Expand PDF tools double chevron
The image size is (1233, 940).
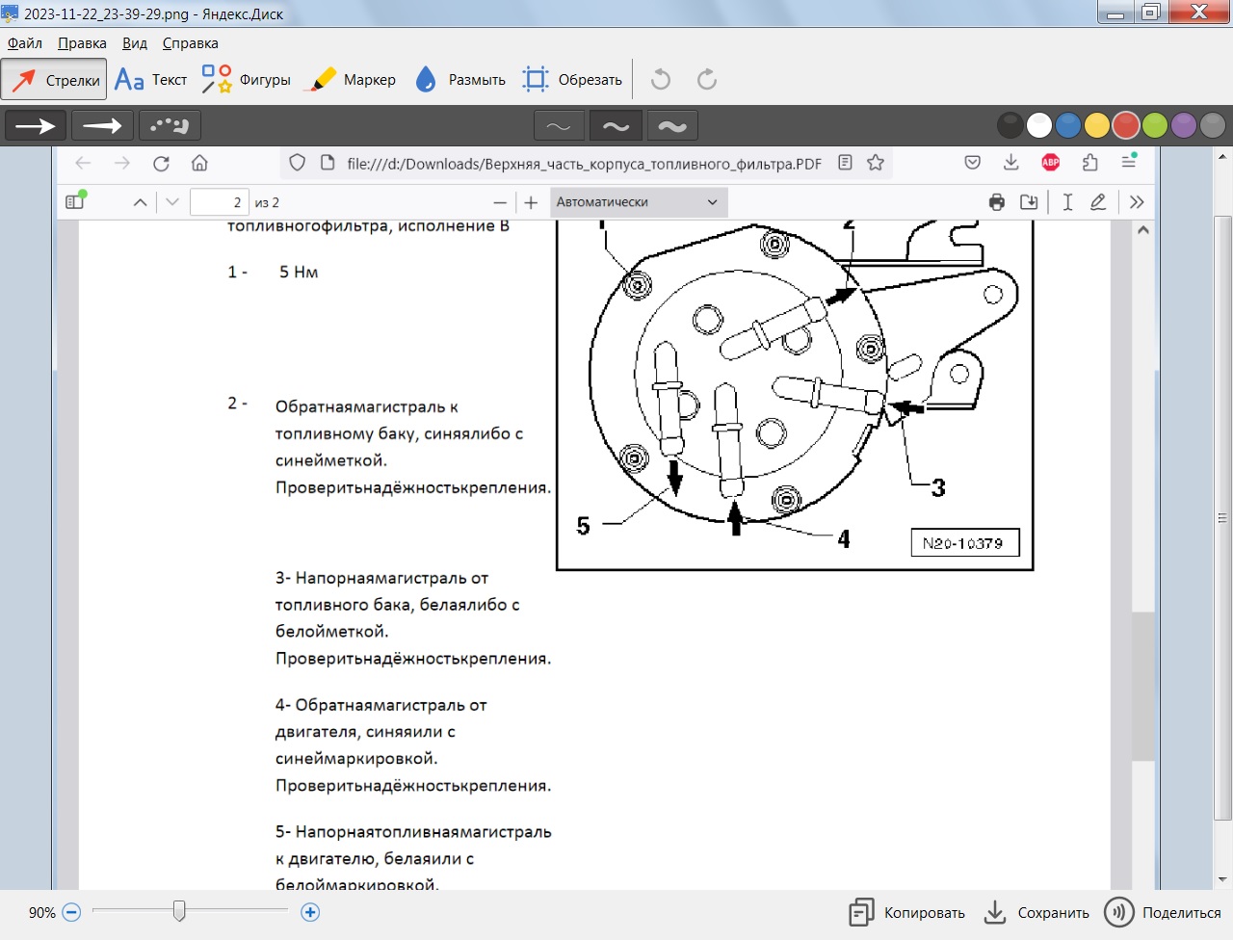coord(1137,202)
